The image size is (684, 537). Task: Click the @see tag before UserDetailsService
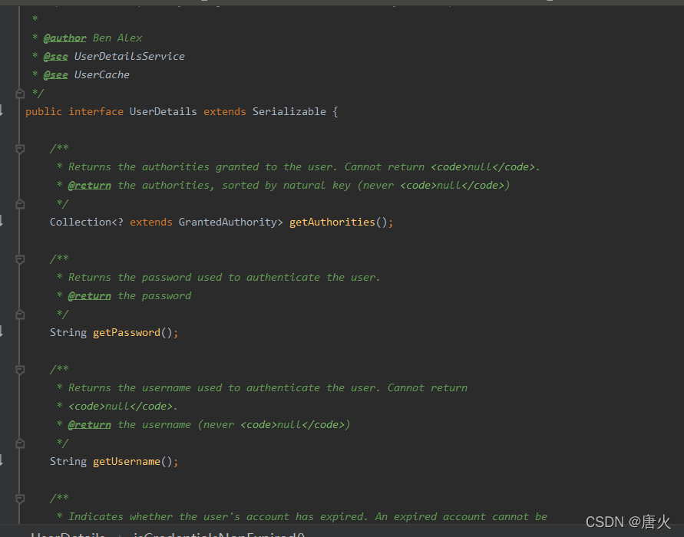coord(55,57)
